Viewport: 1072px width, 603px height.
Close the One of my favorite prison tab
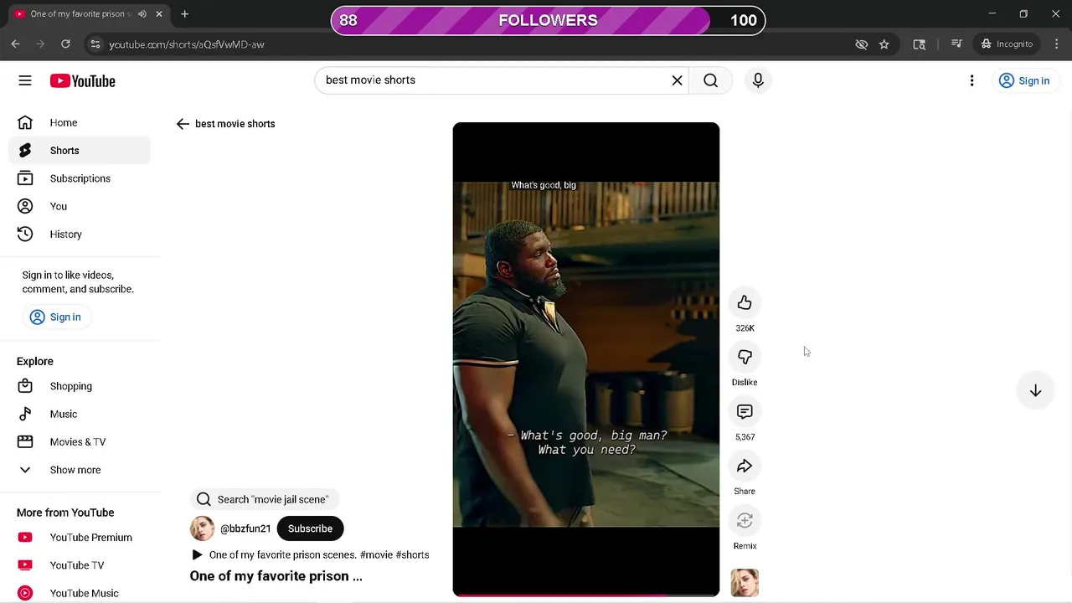tap(158, 13)
